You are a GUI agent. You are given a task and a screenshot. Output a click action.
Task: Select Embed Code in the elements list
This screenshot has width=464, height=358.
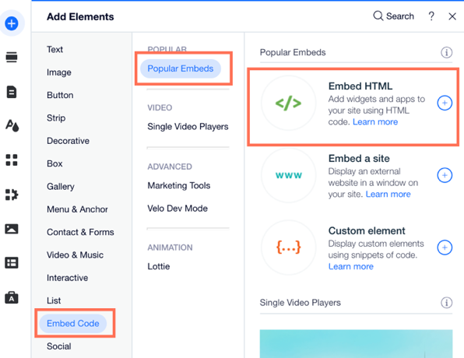tap(73, 324)
